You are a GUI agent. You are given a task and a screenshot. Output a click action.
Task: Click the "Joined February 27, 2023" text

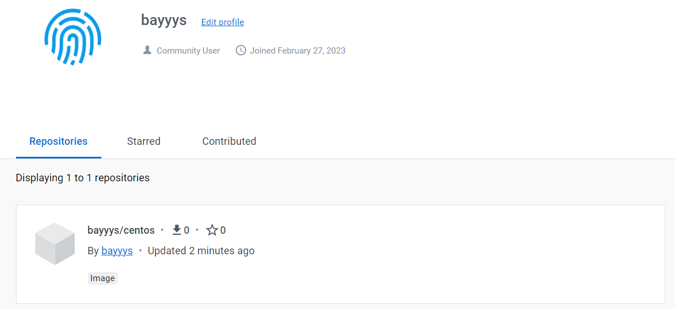point(297,51)
